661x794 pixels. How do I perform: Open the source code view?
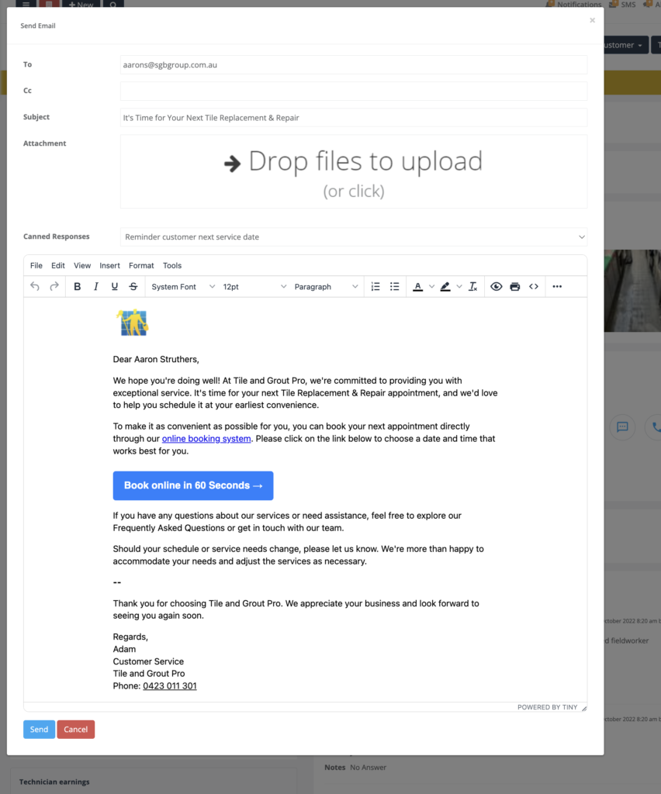pyautogui.click(x=533, y=287)
